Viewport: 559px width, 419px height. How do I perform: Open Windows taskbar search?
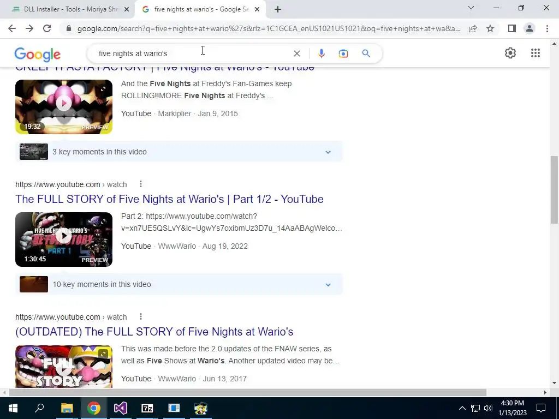click(x=39, y=408)
